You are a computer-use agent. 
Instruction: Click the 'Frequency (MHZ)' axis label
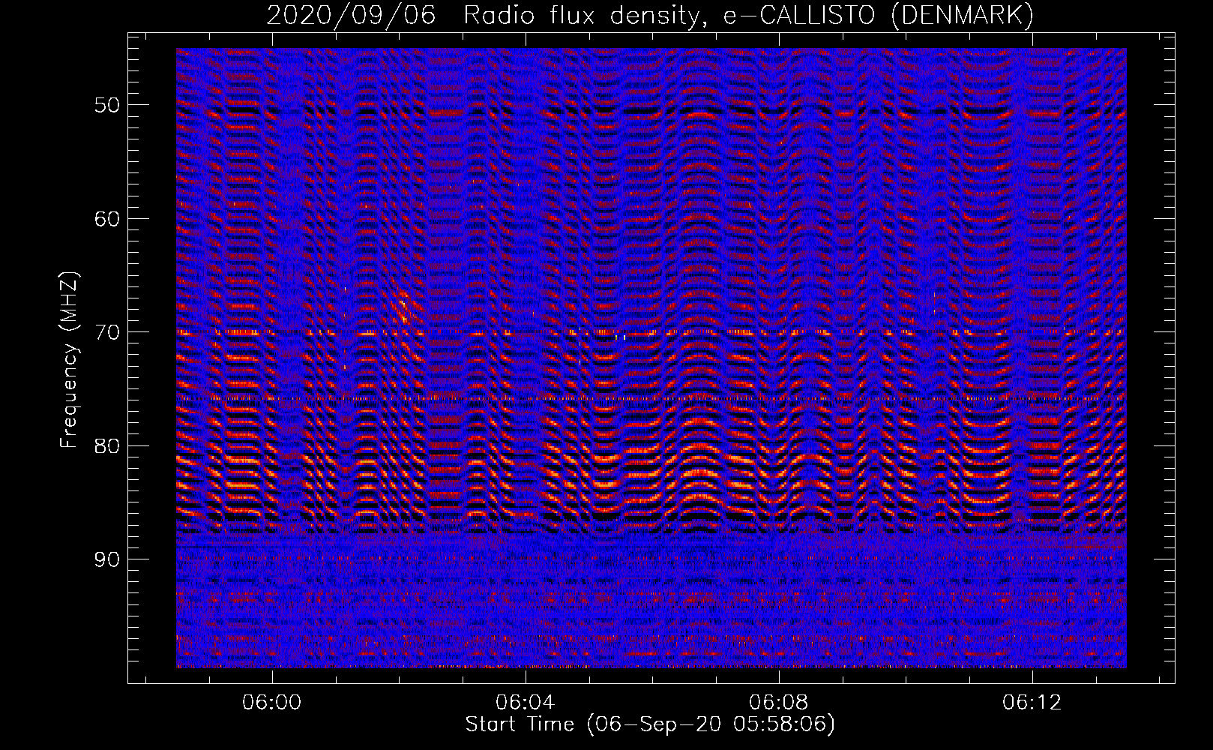[x=69, y=360]
